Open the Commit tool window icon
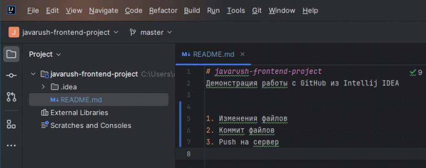This screenshot has height=168, width=426. (x=11, y=75)
